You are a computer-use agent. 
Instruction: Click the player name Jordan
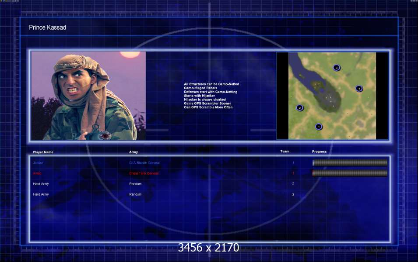pos(38,163)
